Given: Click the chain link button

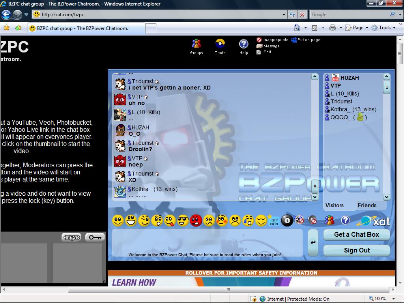Looking at the screenshot, I should (71, 237).
